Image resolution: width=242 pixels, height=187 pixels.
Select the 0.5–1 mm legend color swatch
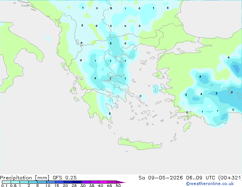pyautogui.click(x=15, y=182)
